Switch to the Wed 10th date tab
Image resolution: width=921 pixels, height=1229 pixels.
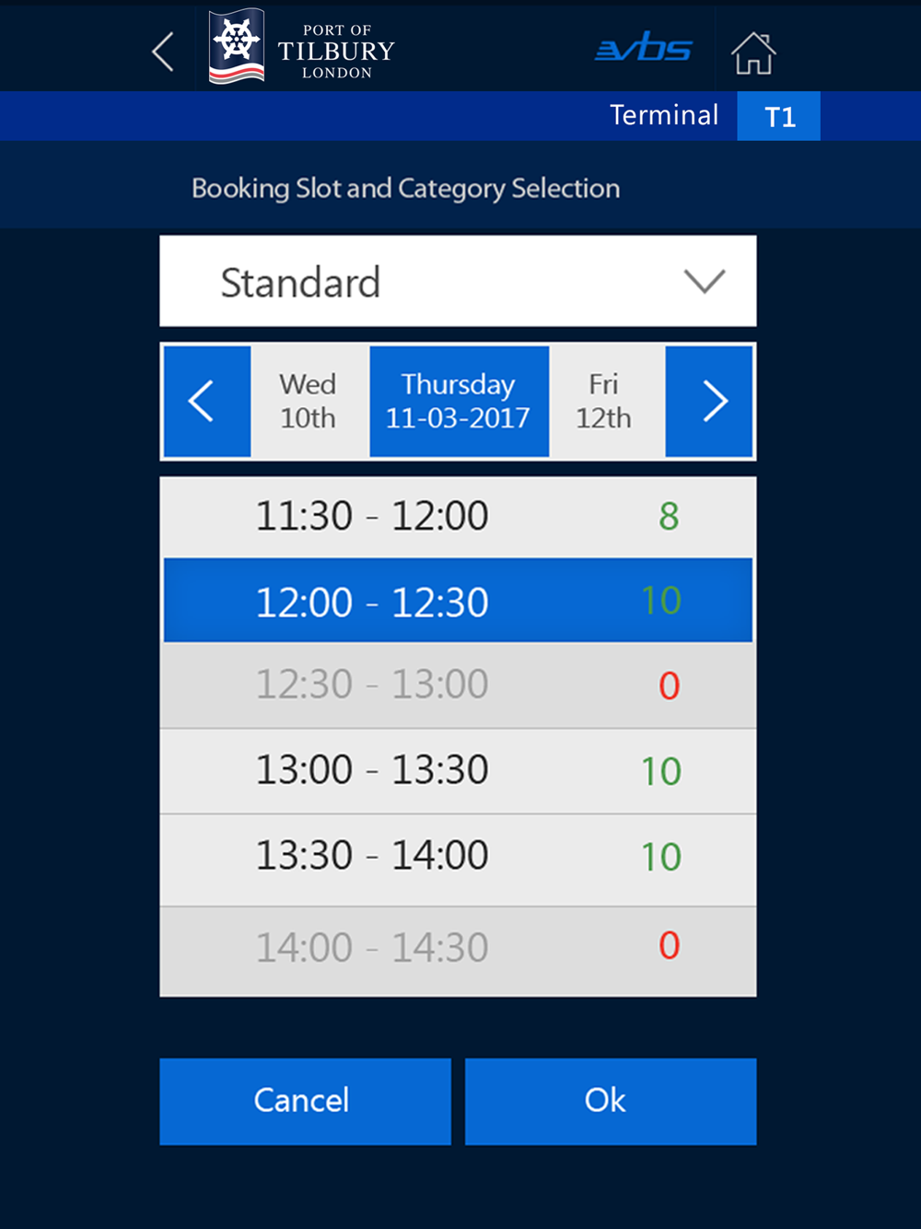coord(309,402)
